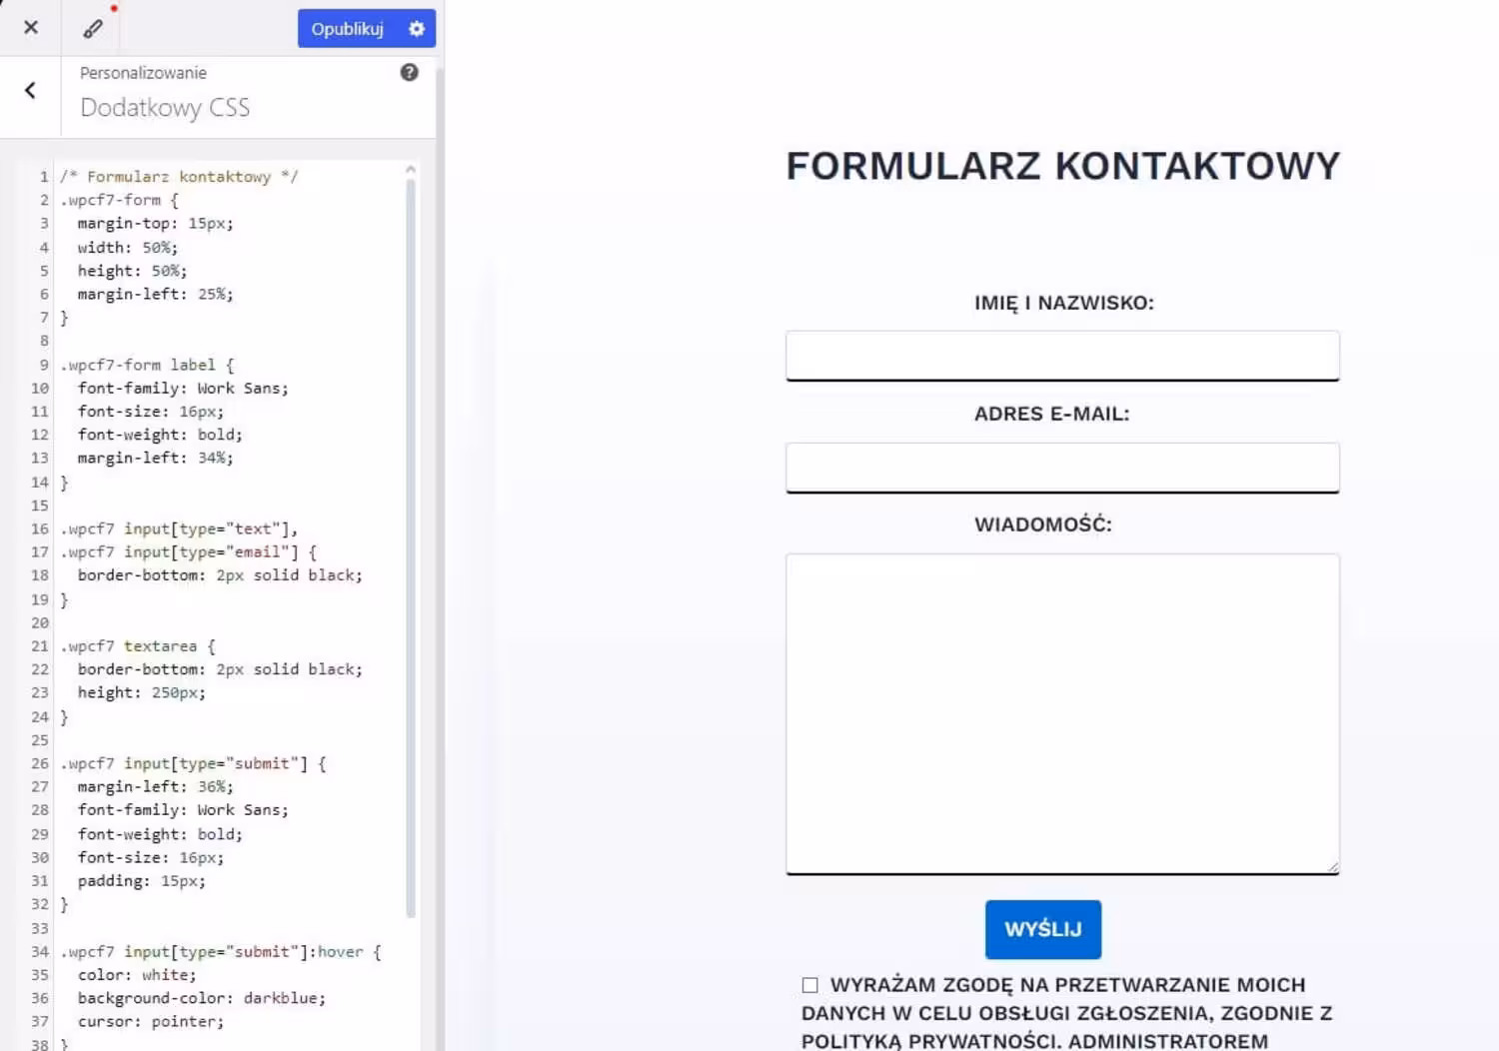Click the paintbrush theme icon

tap(92, 29)
